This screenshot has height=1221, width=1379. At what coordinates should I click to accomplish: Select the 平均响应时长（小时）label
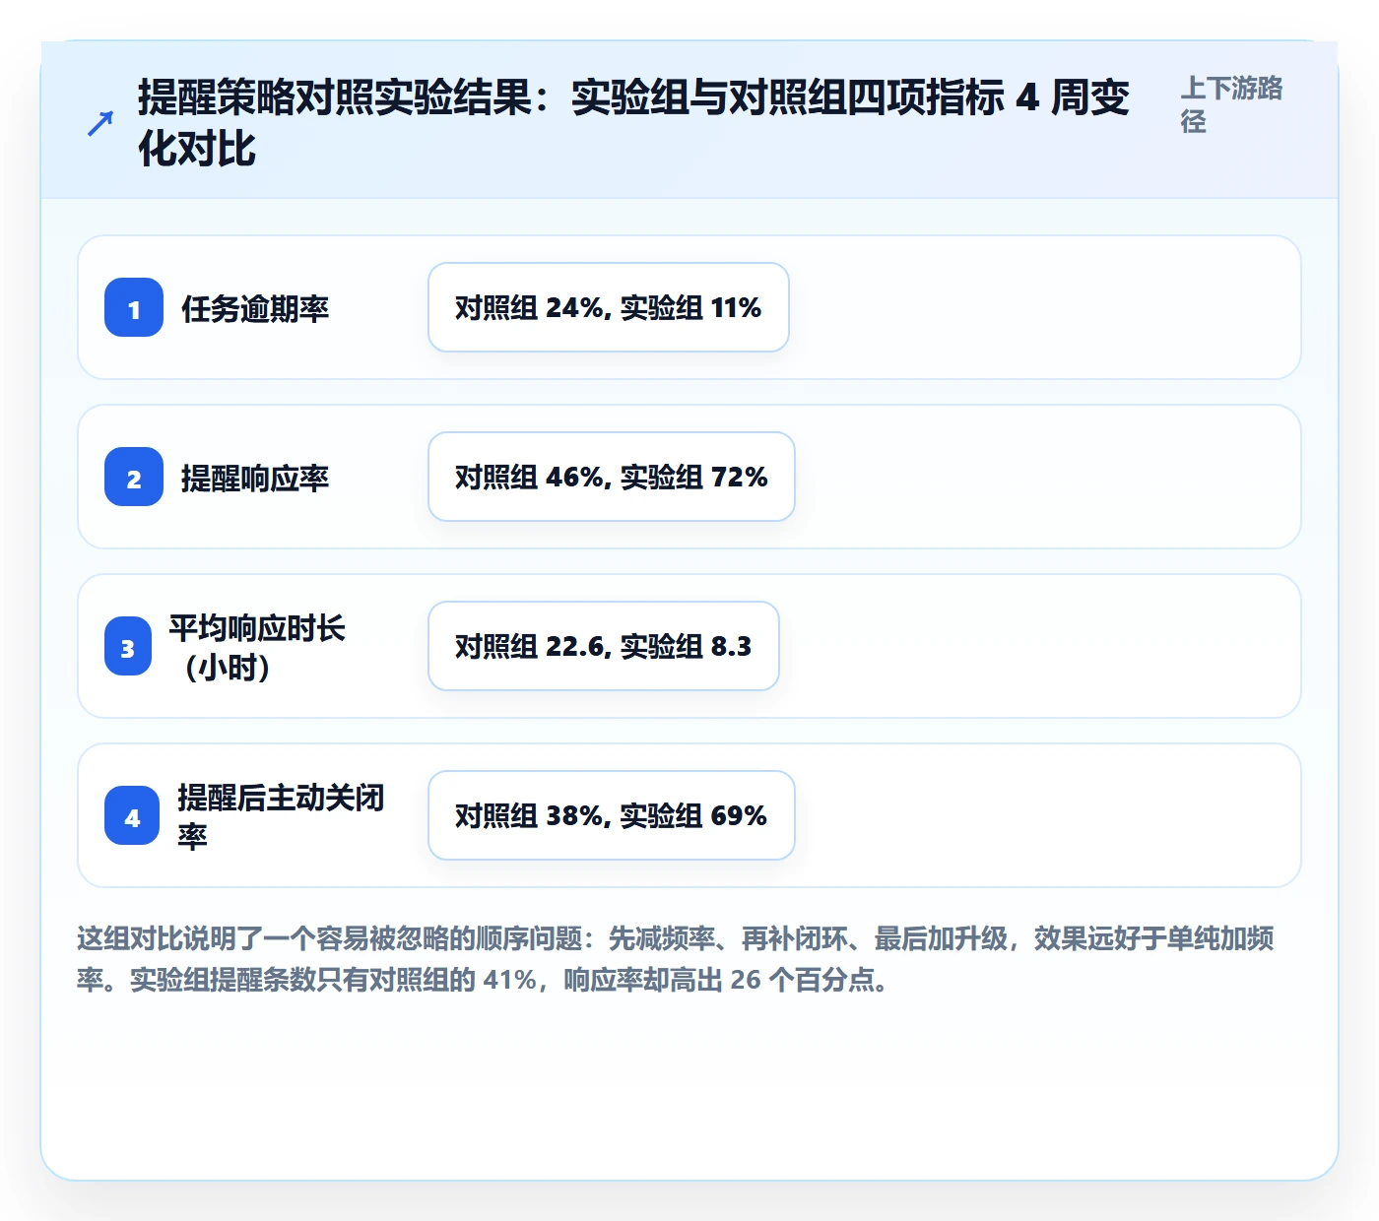click(256, 647)
